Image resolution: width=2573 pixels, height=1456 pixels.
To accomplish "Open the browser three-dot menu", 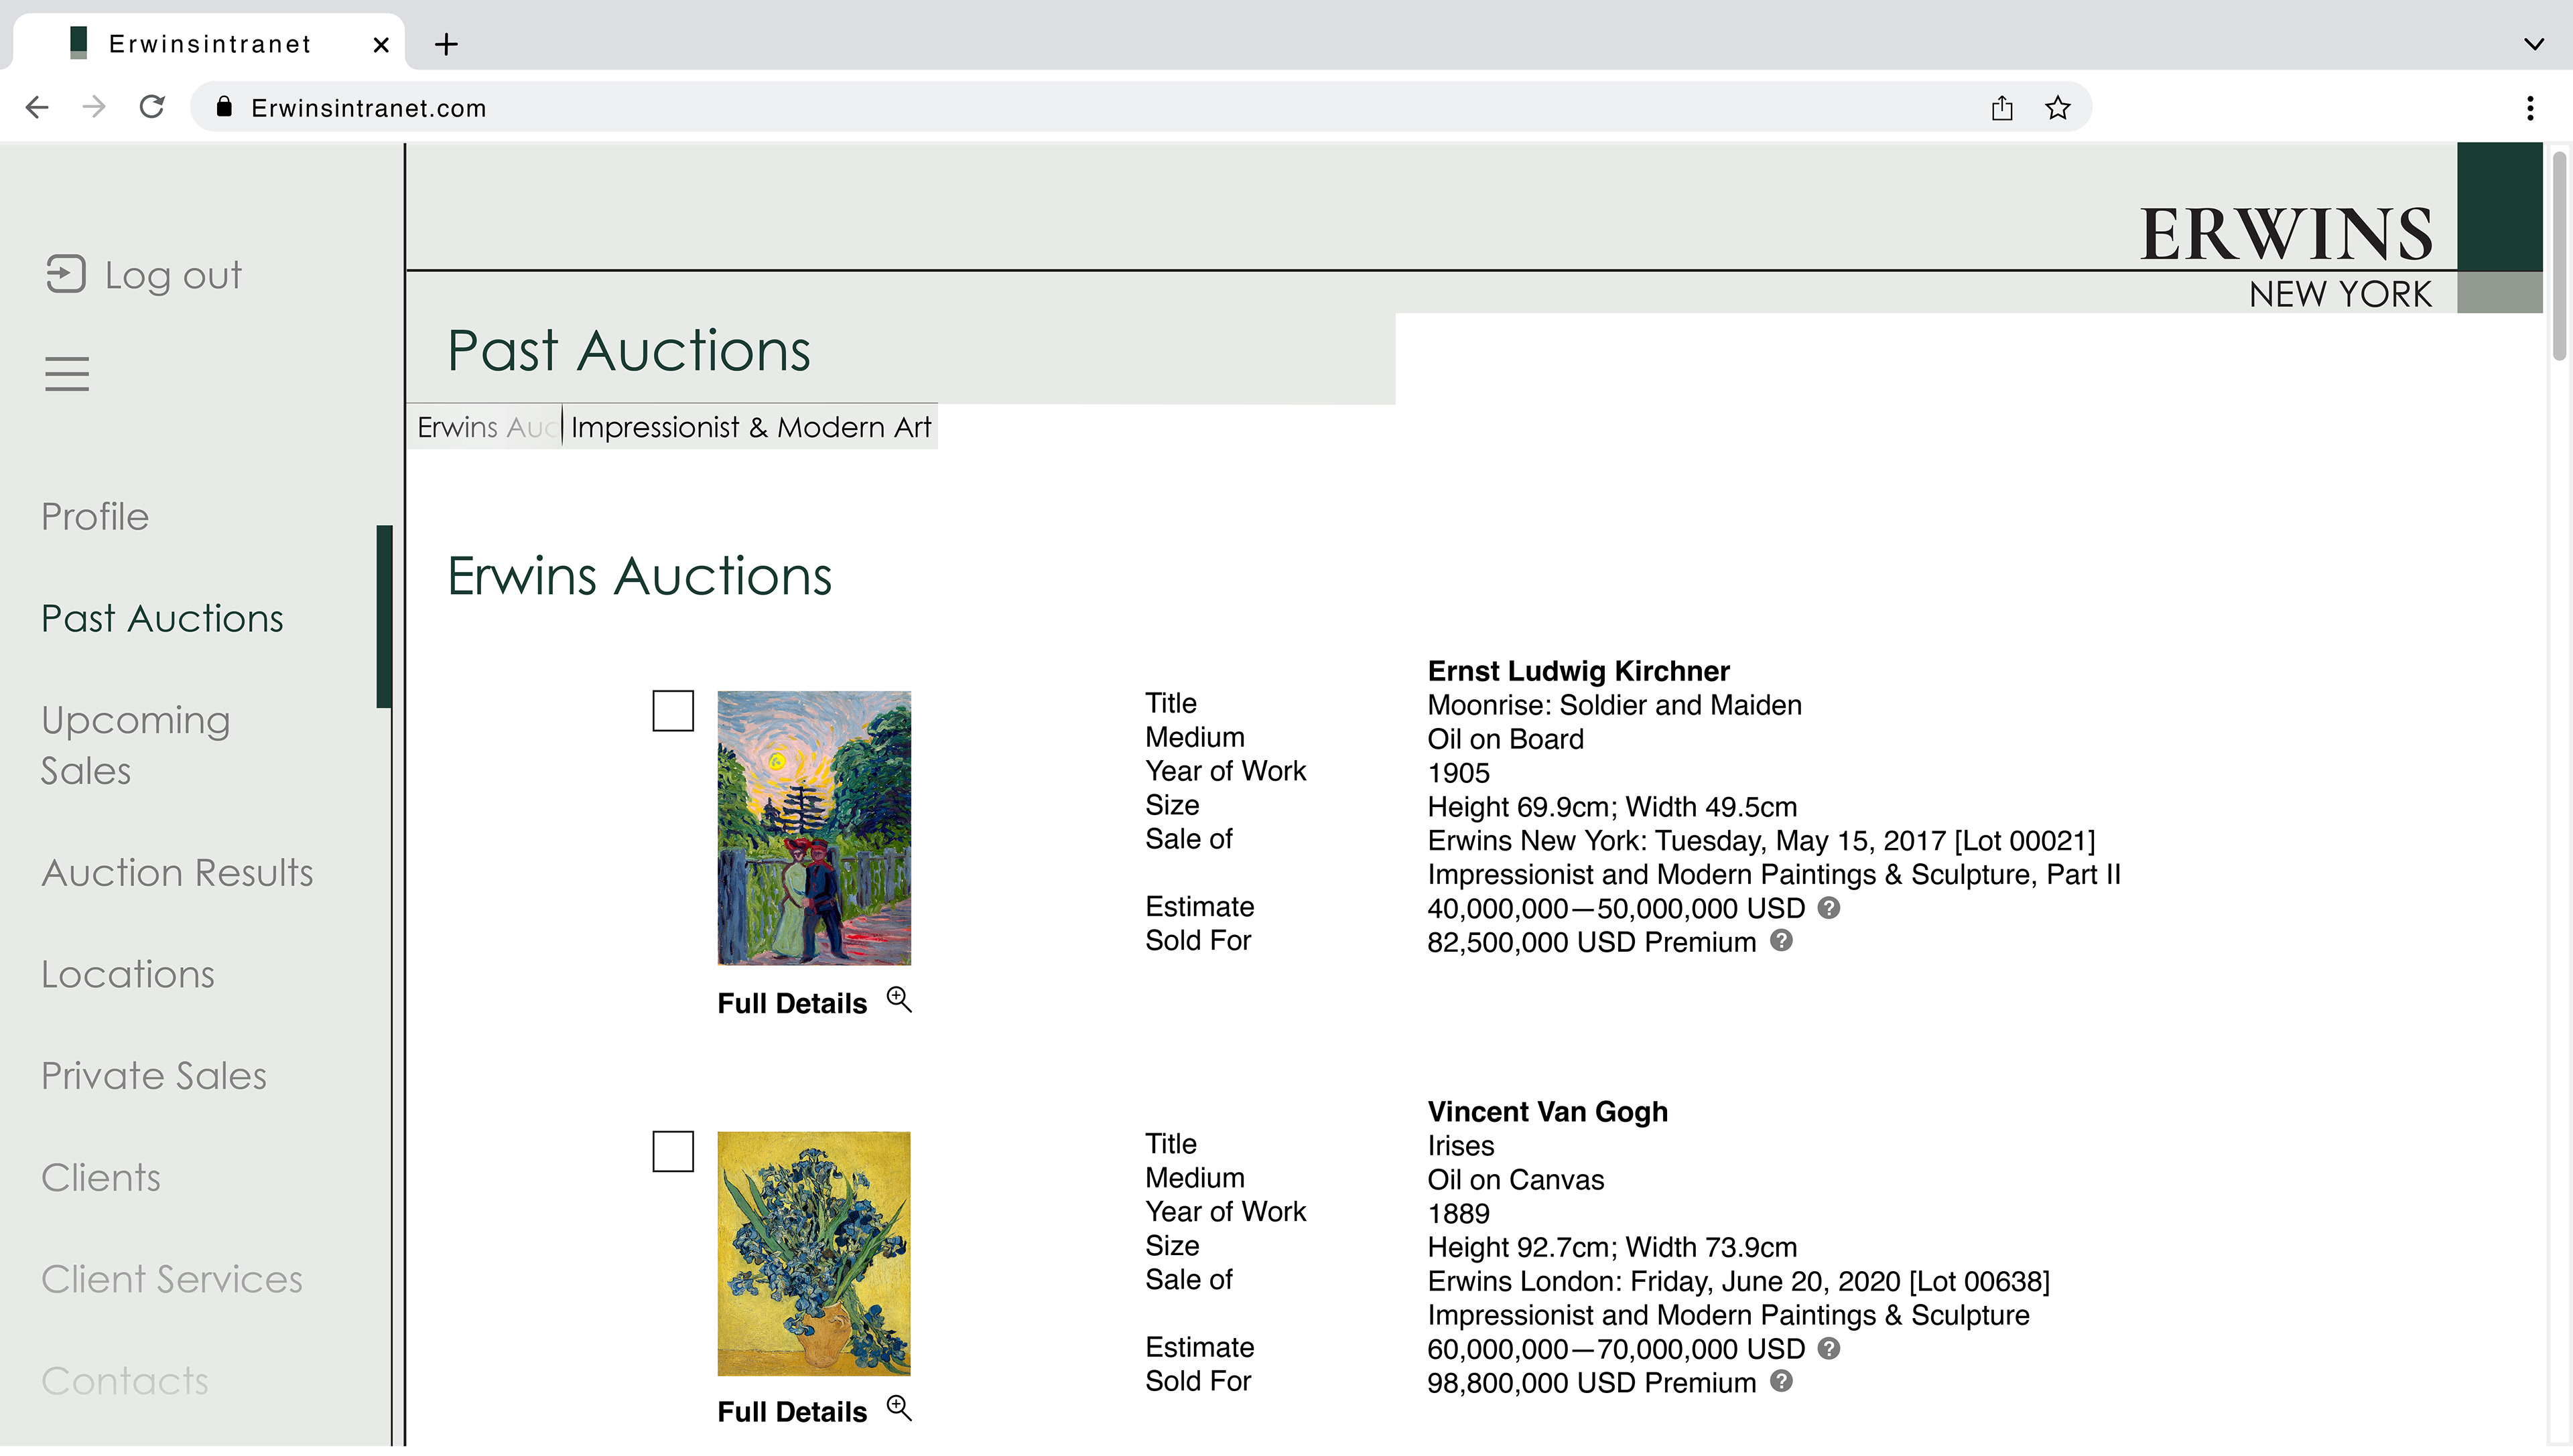I will [x=2530, y=107].
